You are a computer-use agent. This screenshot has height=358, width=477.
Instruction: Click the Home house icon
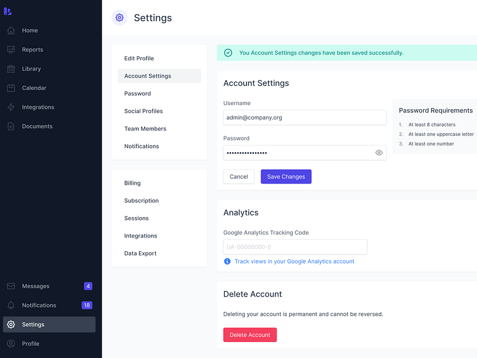(x=11, y=31)
